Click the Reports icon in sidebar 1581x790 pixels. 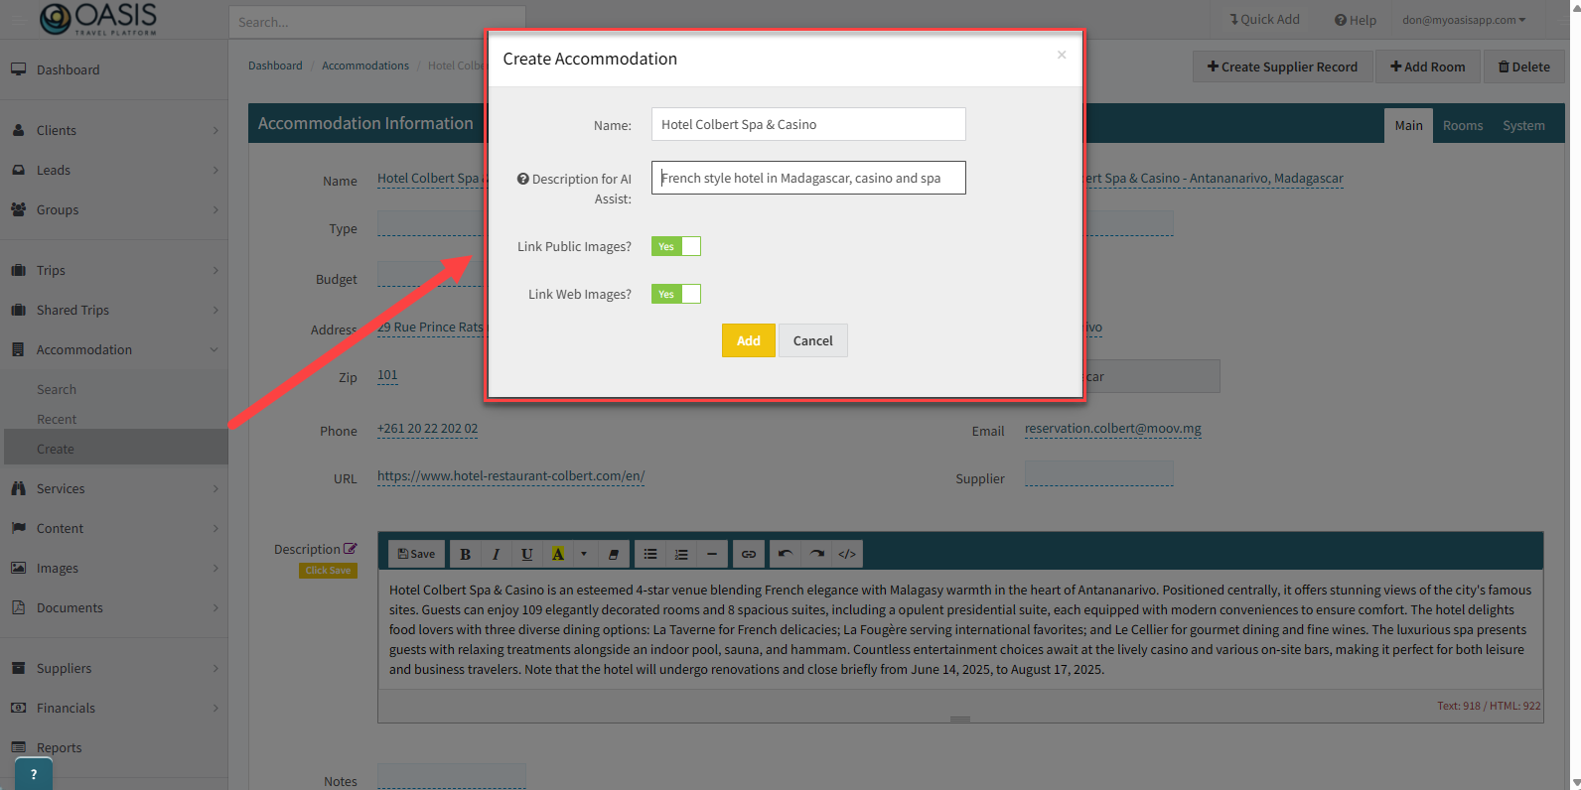[18, 747]
